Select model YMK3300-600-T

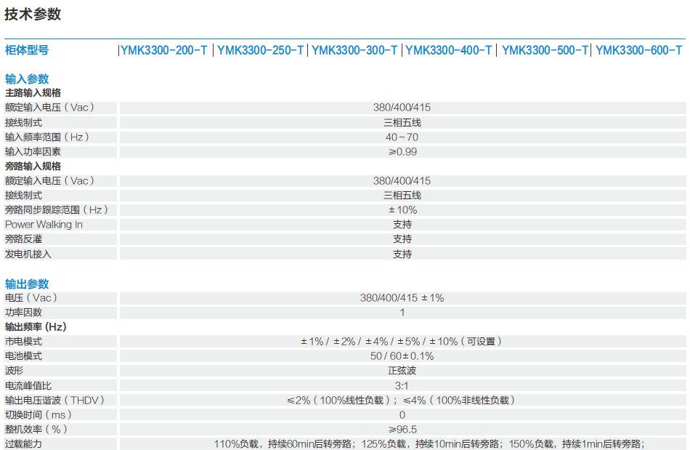[638, 52]
